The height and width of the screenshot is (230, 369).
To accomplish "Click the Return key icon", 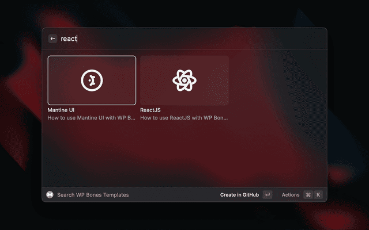I will (x=268, y=195).
